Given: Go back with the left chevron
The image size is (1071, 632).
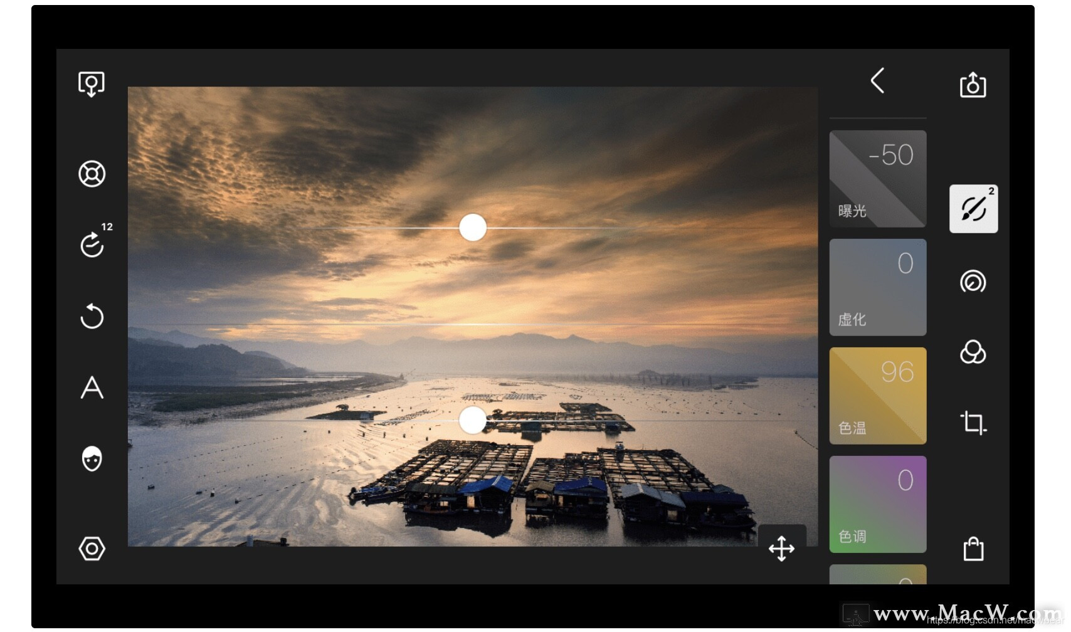Looking at the screenshot, I should point(878,81).
